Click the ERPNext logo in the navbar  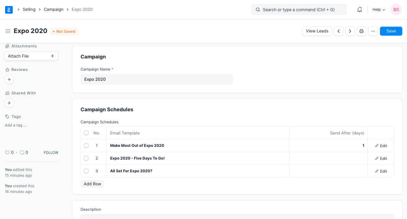(x=9, y=10)
